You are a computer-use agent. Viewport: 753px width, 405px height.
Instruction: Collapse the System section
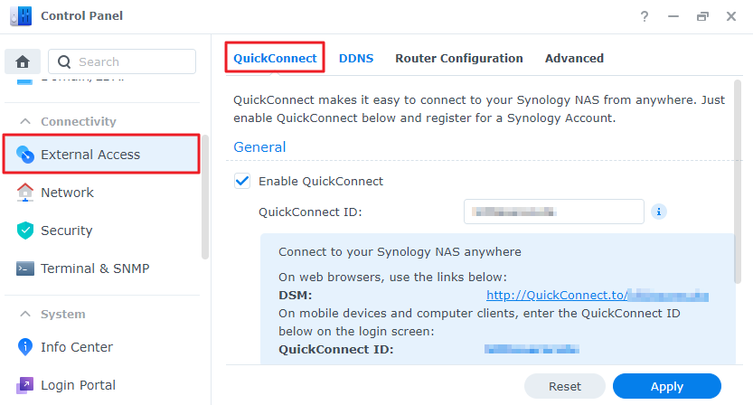[24, 314]
